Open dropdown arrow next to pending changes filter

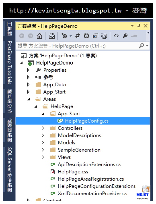71,36
